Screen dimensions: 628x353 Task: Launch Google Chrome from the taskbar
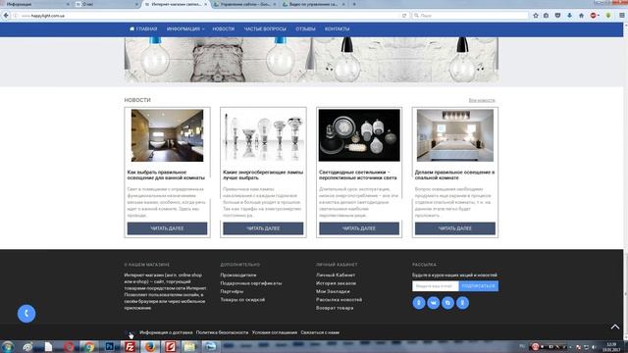pos(89,346)
